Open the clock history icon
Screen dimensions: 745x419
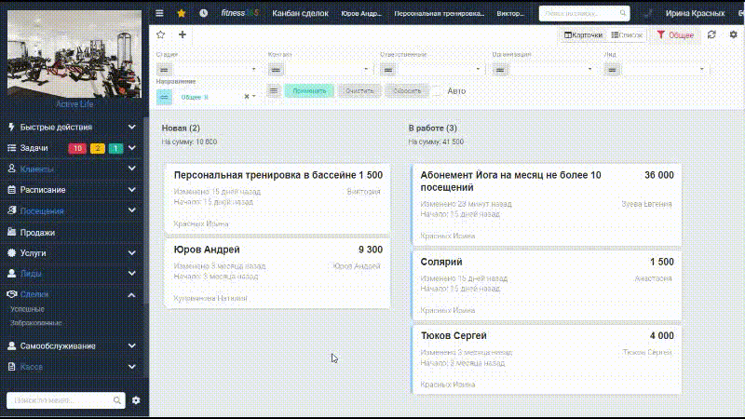pos(203,13)
